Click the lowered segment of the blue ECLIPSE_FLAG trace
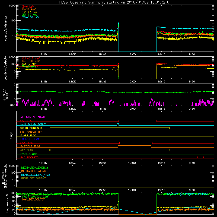The image size is (217, 217). [x=110, y=140]
